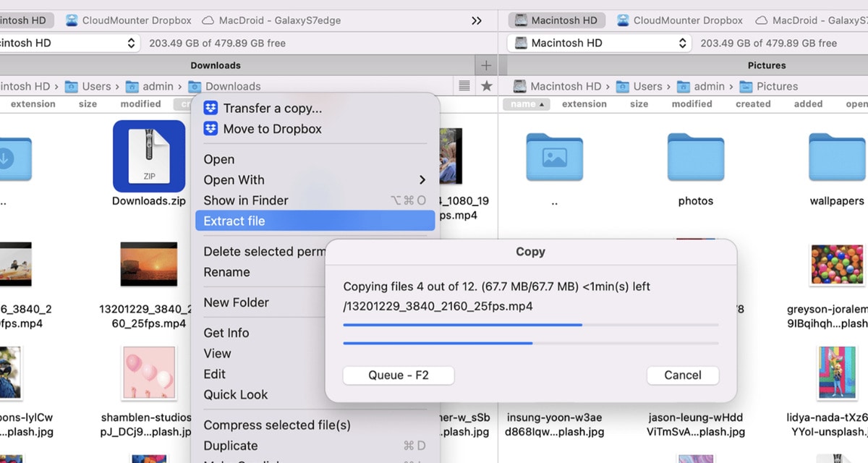Select the colorful balls greyson-joralemon image
868x463 pixels.
(837, 263)
